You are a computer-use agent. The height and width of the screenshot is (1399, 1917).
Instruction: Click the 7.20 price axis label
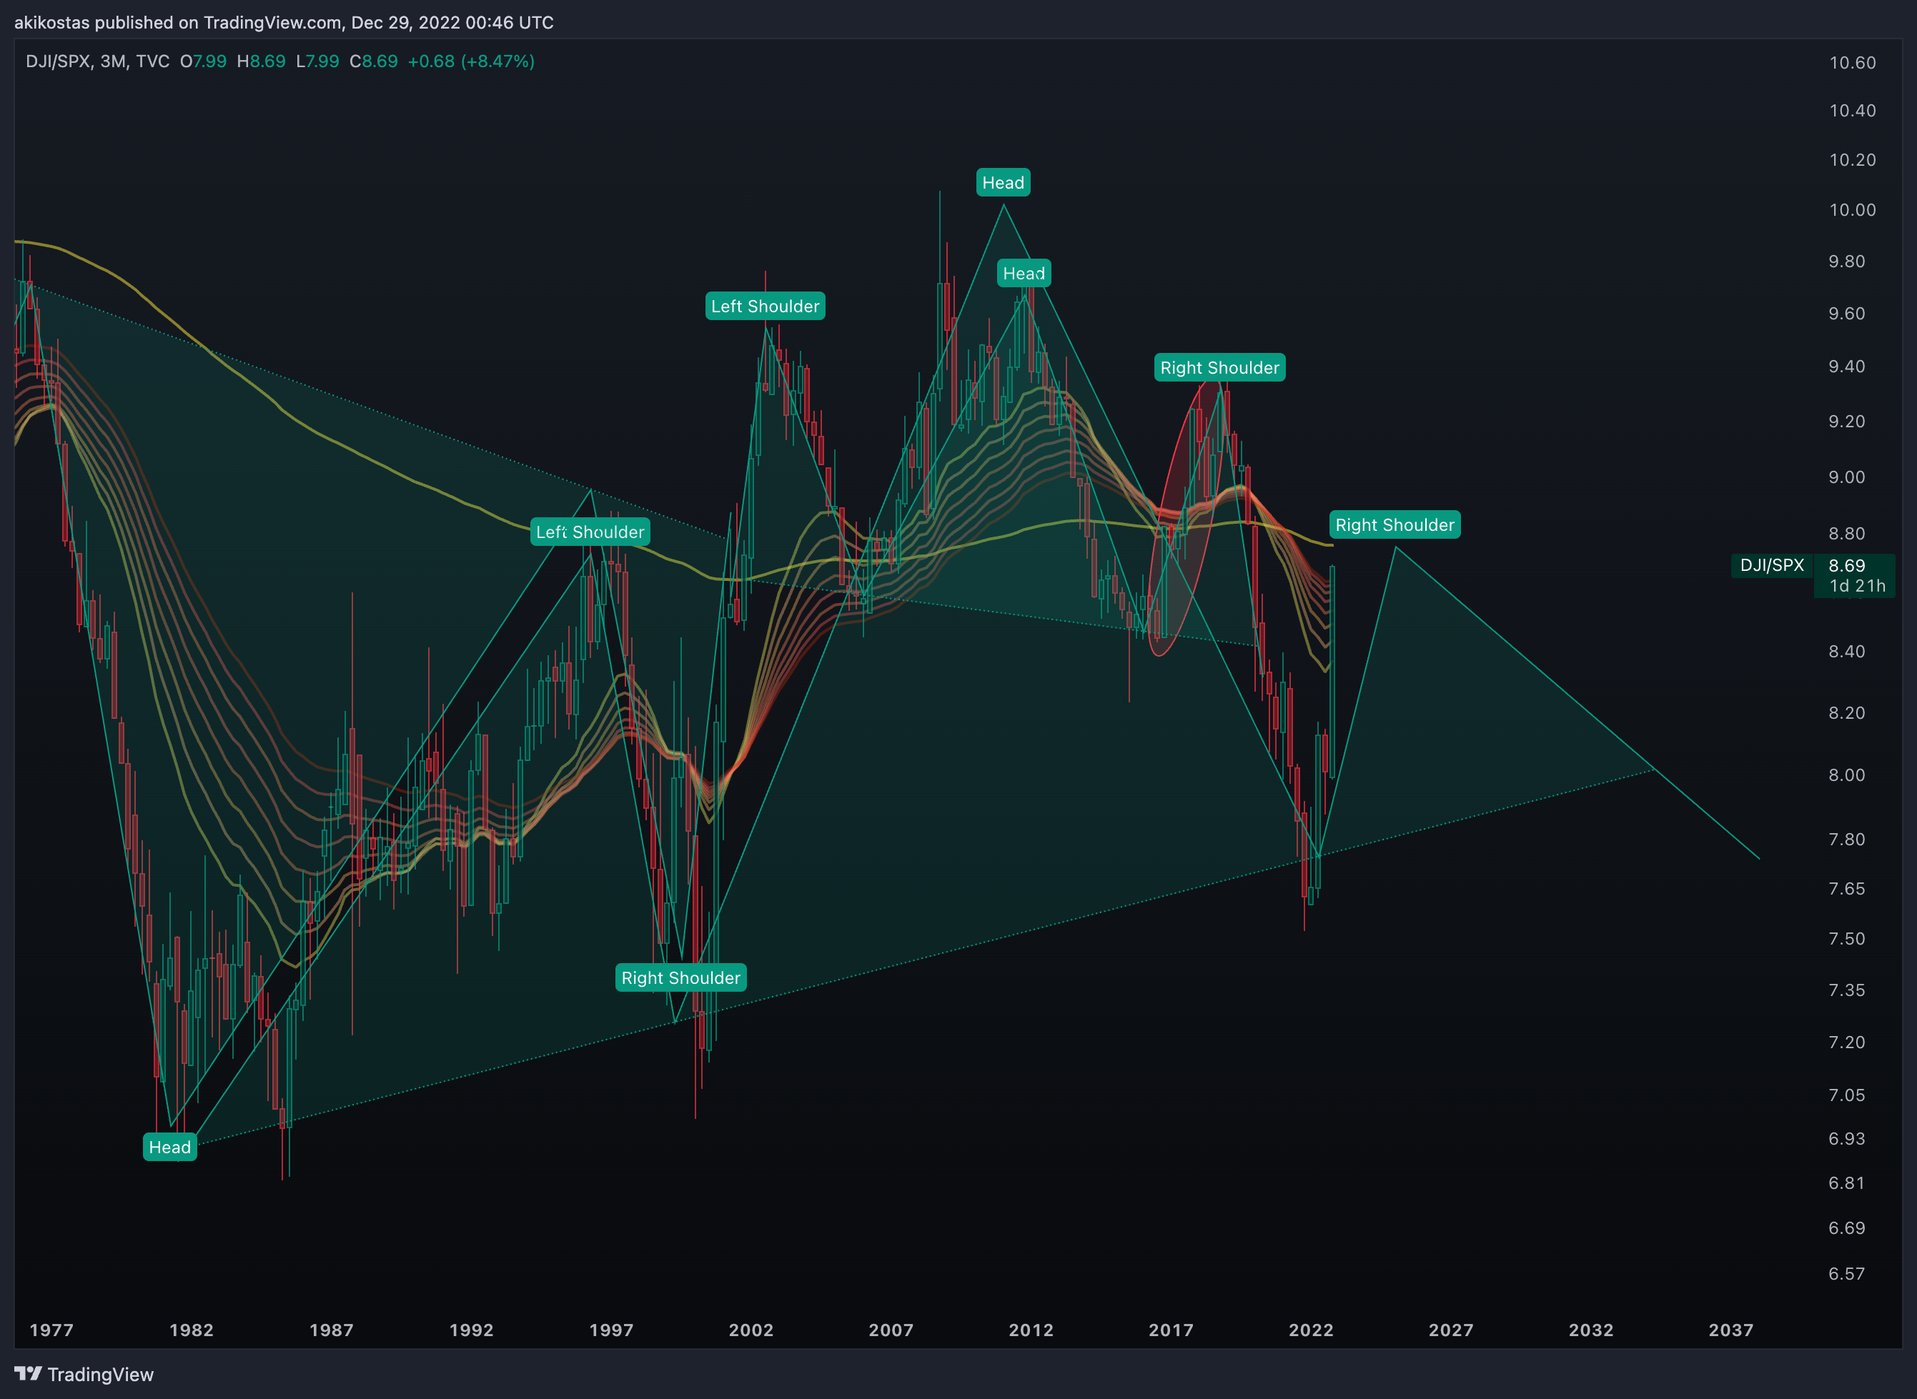[1847, 1042]
